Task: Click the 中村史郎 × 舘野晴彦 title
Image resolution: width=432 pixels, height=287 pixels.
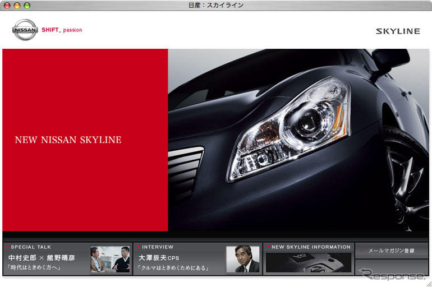Action: coord(42,258)
